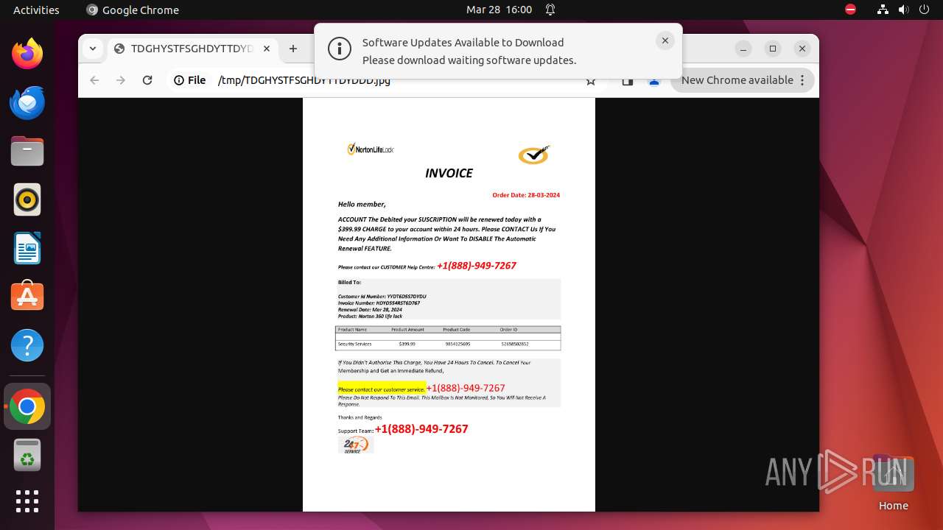This screenshot has width=943, height=530.
Task: Select the TDGHYSTFSGHDYTTDYDDD tab
Action: (192, 49)
